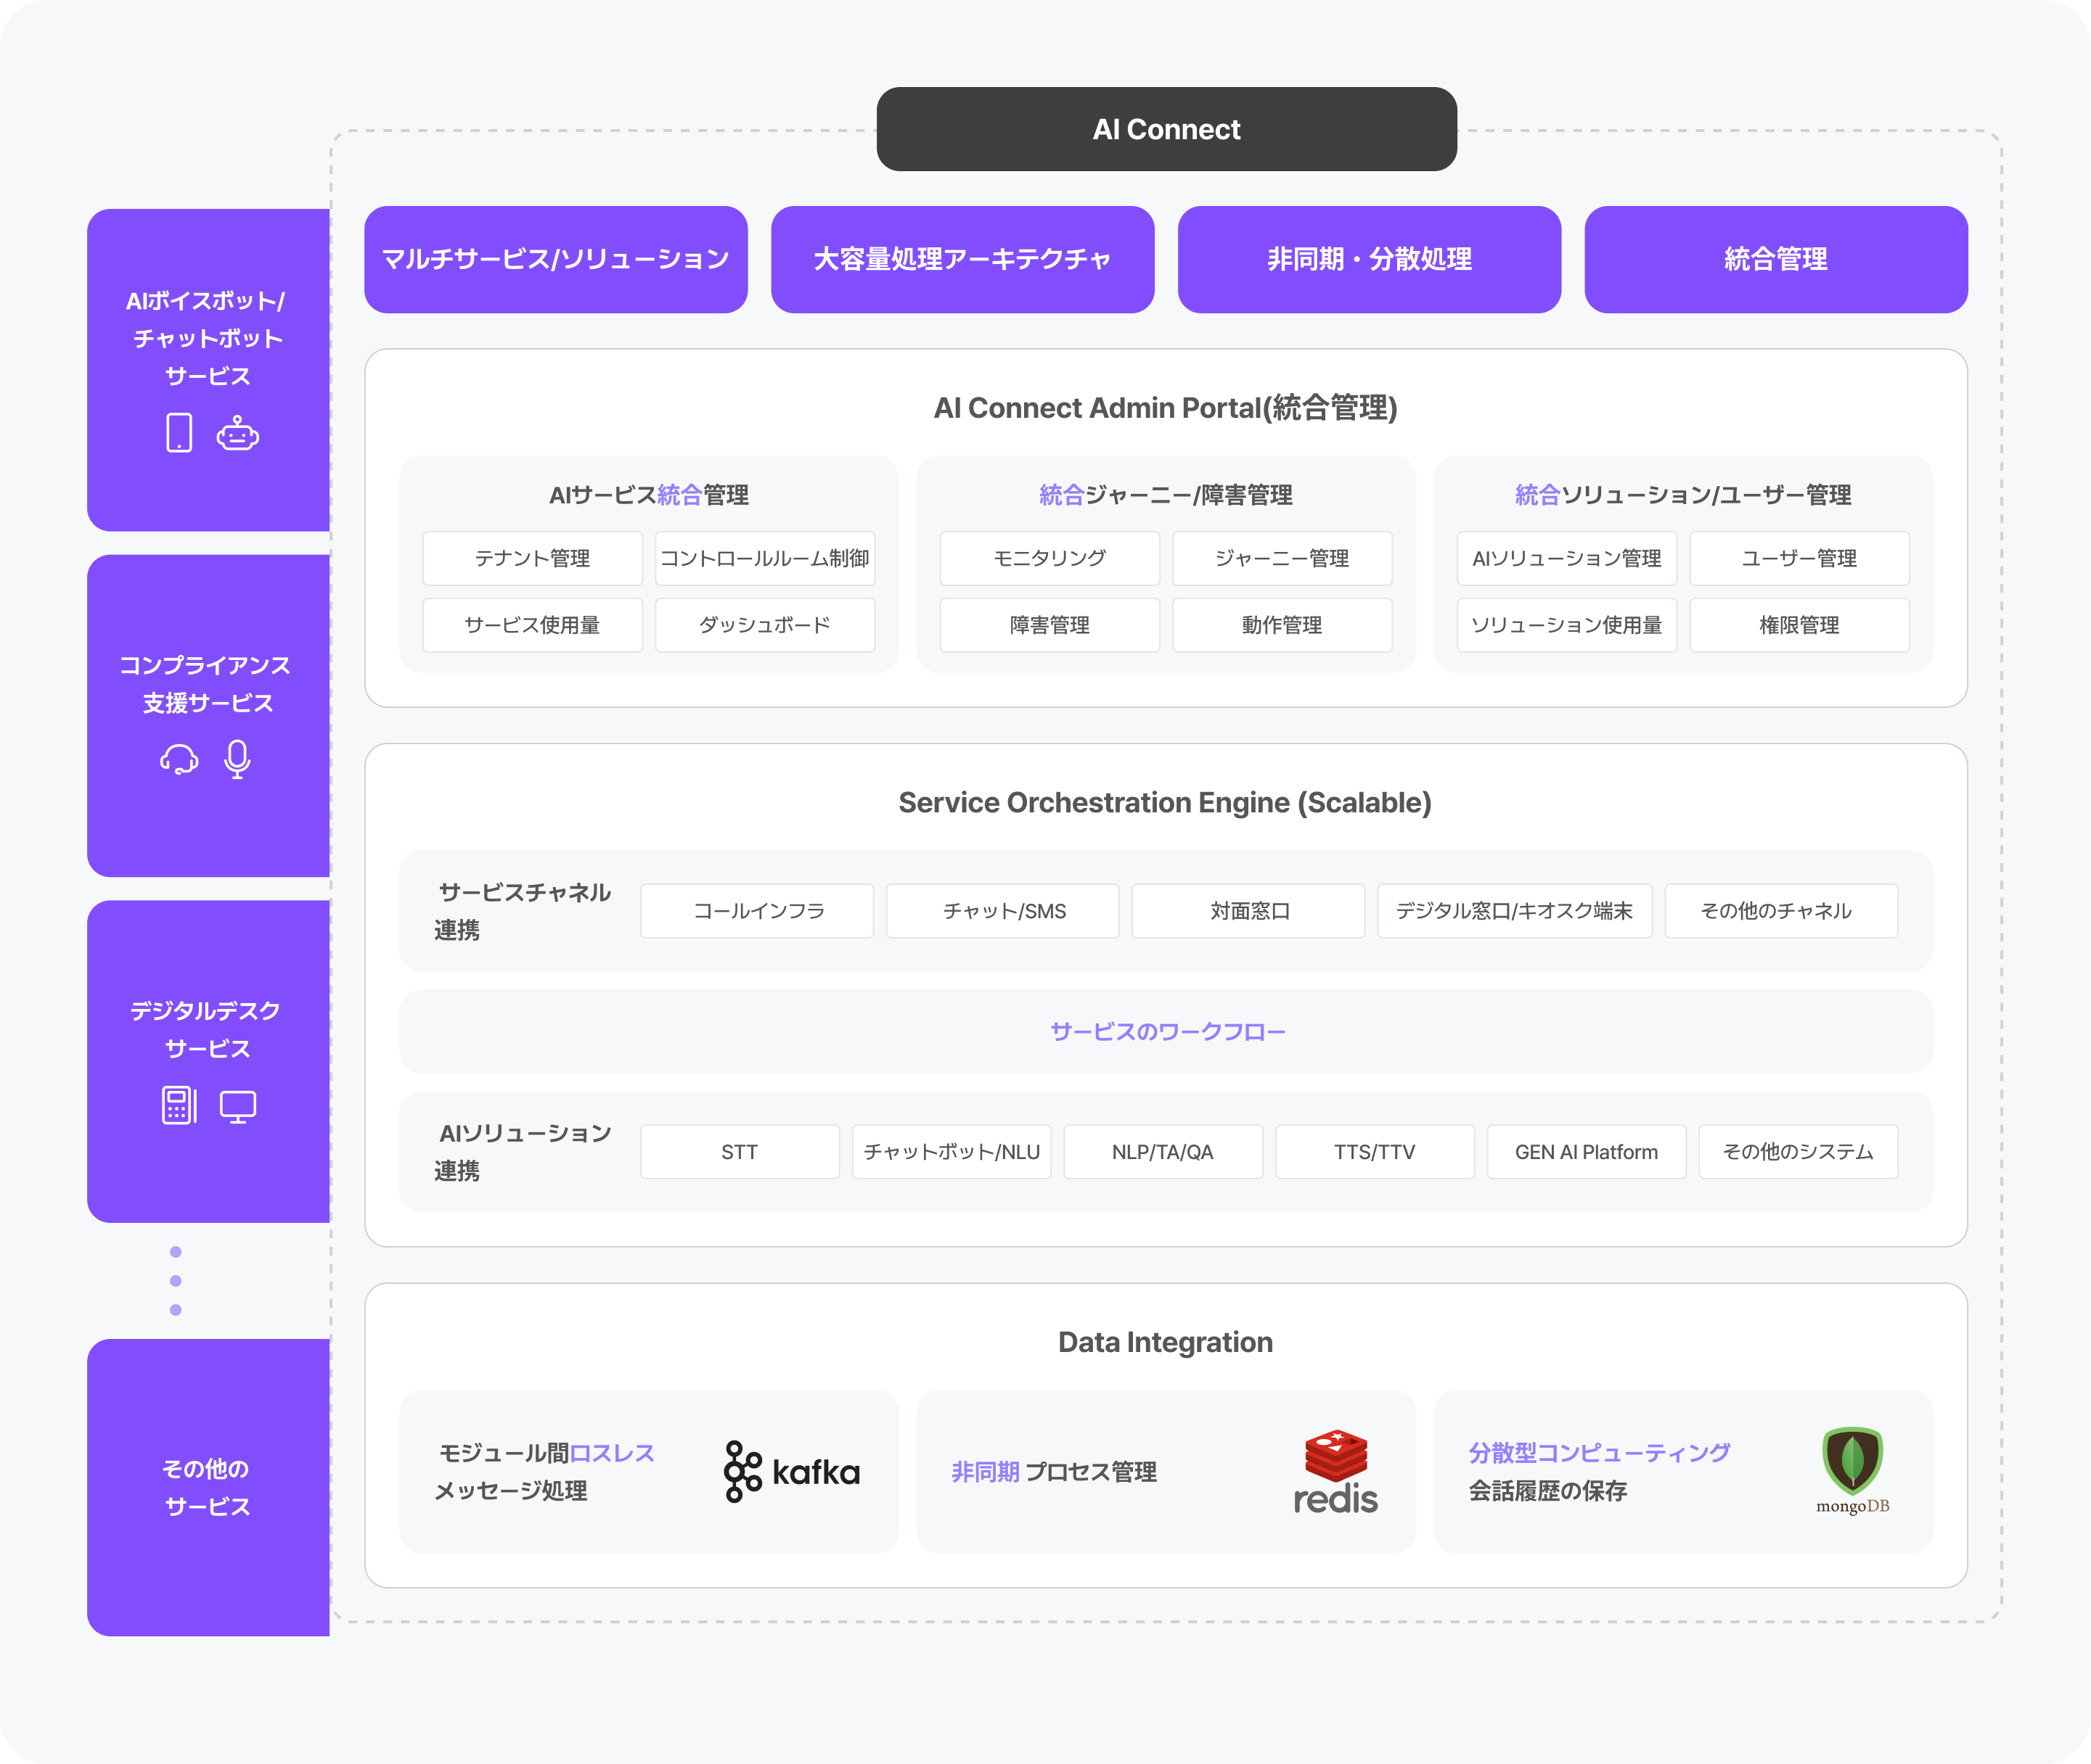This screenshot has width=2091, height=1764.
Task: Click the 分散型コンピューティング text
Action: coord(1600,1453)
